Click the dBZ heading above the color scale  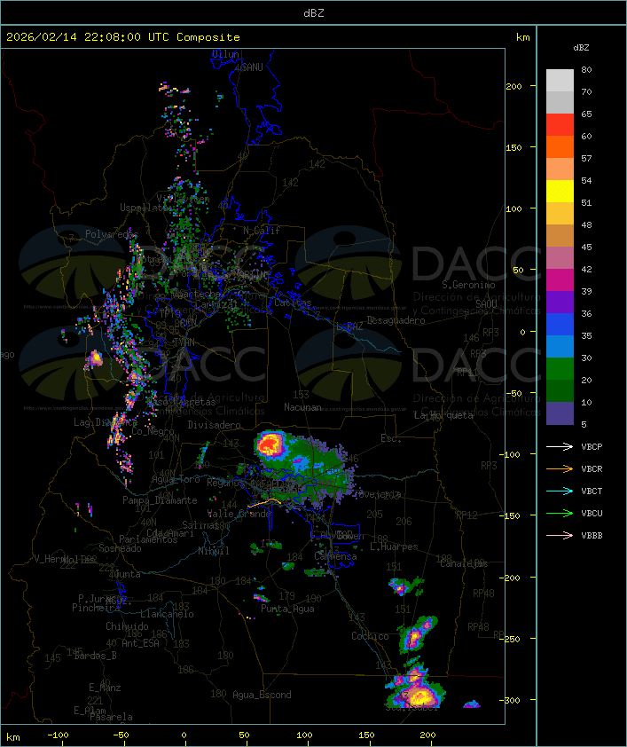[x=581, y=48]
